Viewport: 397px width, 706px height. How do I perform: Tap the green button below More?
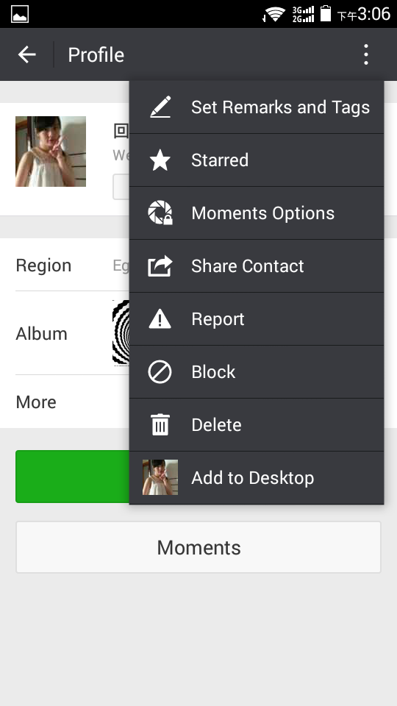[73, 477]
